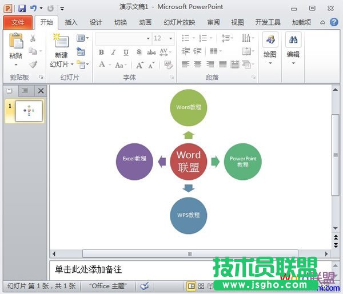The height and width of the screenshot is (294, 343).
Task: Switch to the 插入 ribbon tab
Action: [x=71, y=22]
